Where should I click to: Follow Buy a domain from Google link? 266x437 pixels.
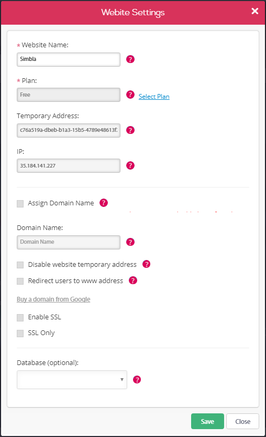click(53, 299)
